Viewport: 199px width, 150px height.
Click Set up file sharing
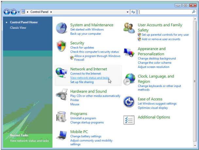(82, 82)
